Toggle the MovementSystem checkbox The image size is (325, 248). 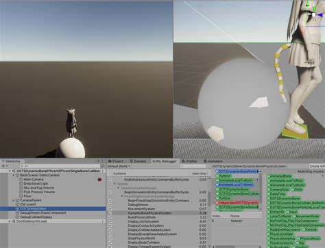(x=110, y=209)
